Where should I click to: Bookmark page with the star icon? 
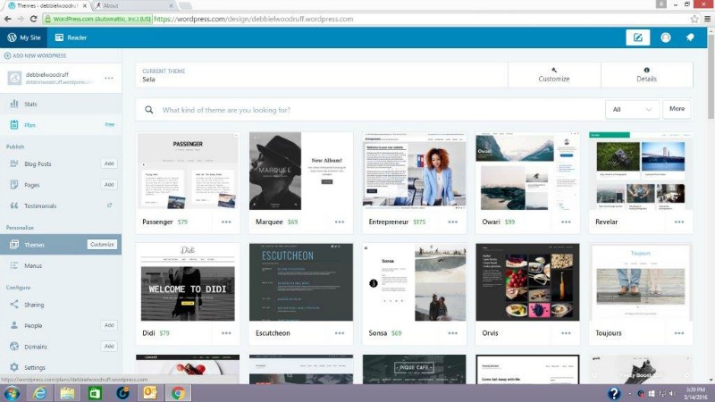(694, 19)
